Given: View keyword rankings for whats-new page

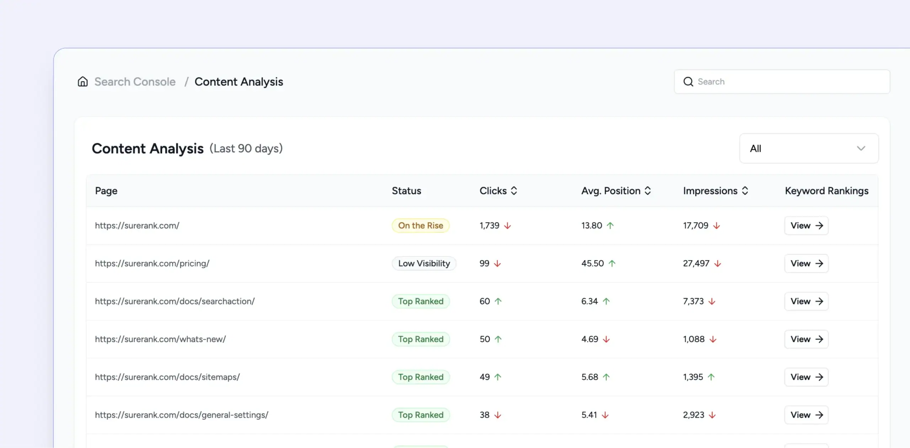Looking at the screenshot, I should [x=806, y=339].
